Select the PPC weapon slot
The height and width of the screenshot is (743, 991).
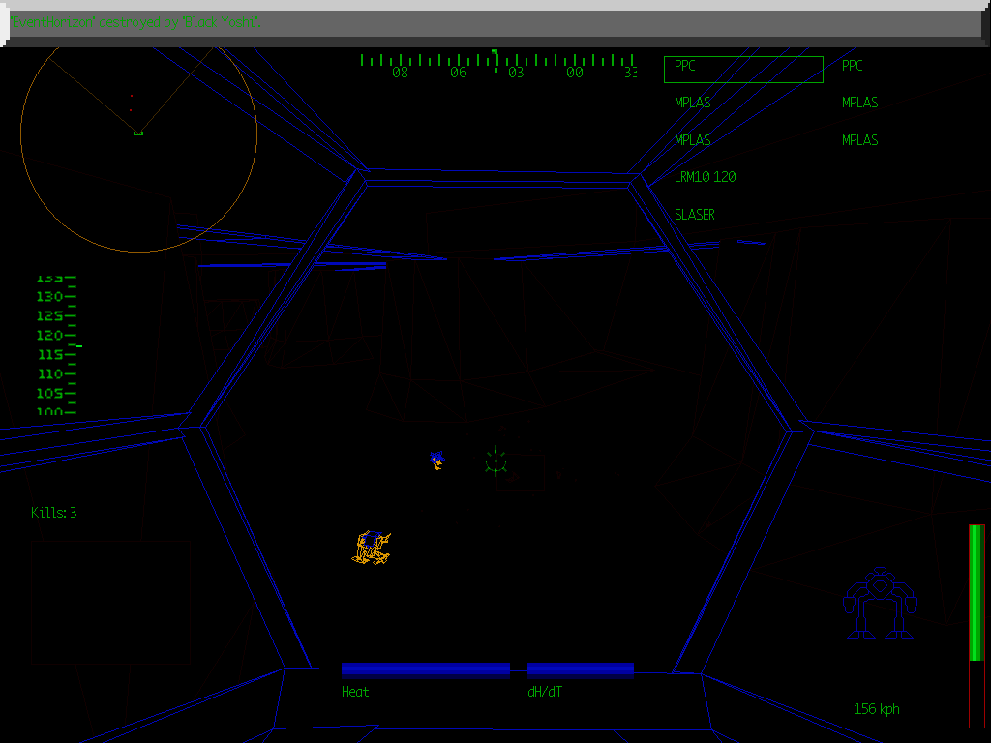click(x=684, y=66)
